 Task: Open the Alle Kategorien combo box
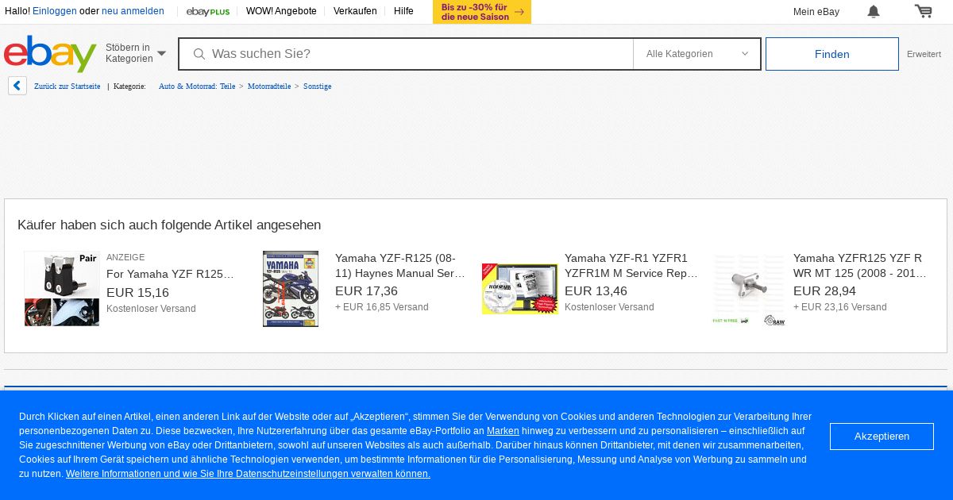pyautogui.click(x=696, y=54)
